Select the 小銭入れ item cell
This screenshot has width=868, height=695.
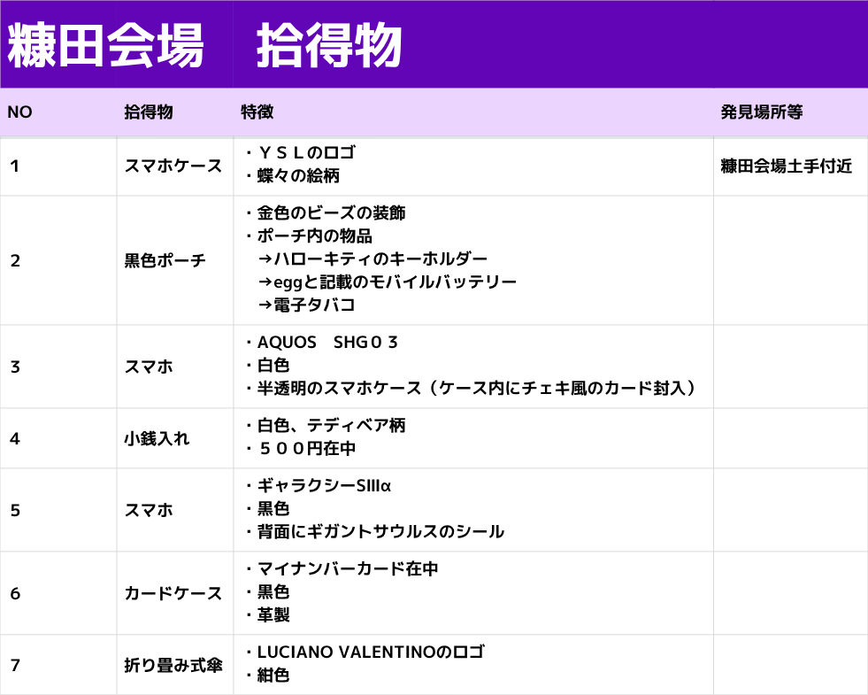pos(157,438)
